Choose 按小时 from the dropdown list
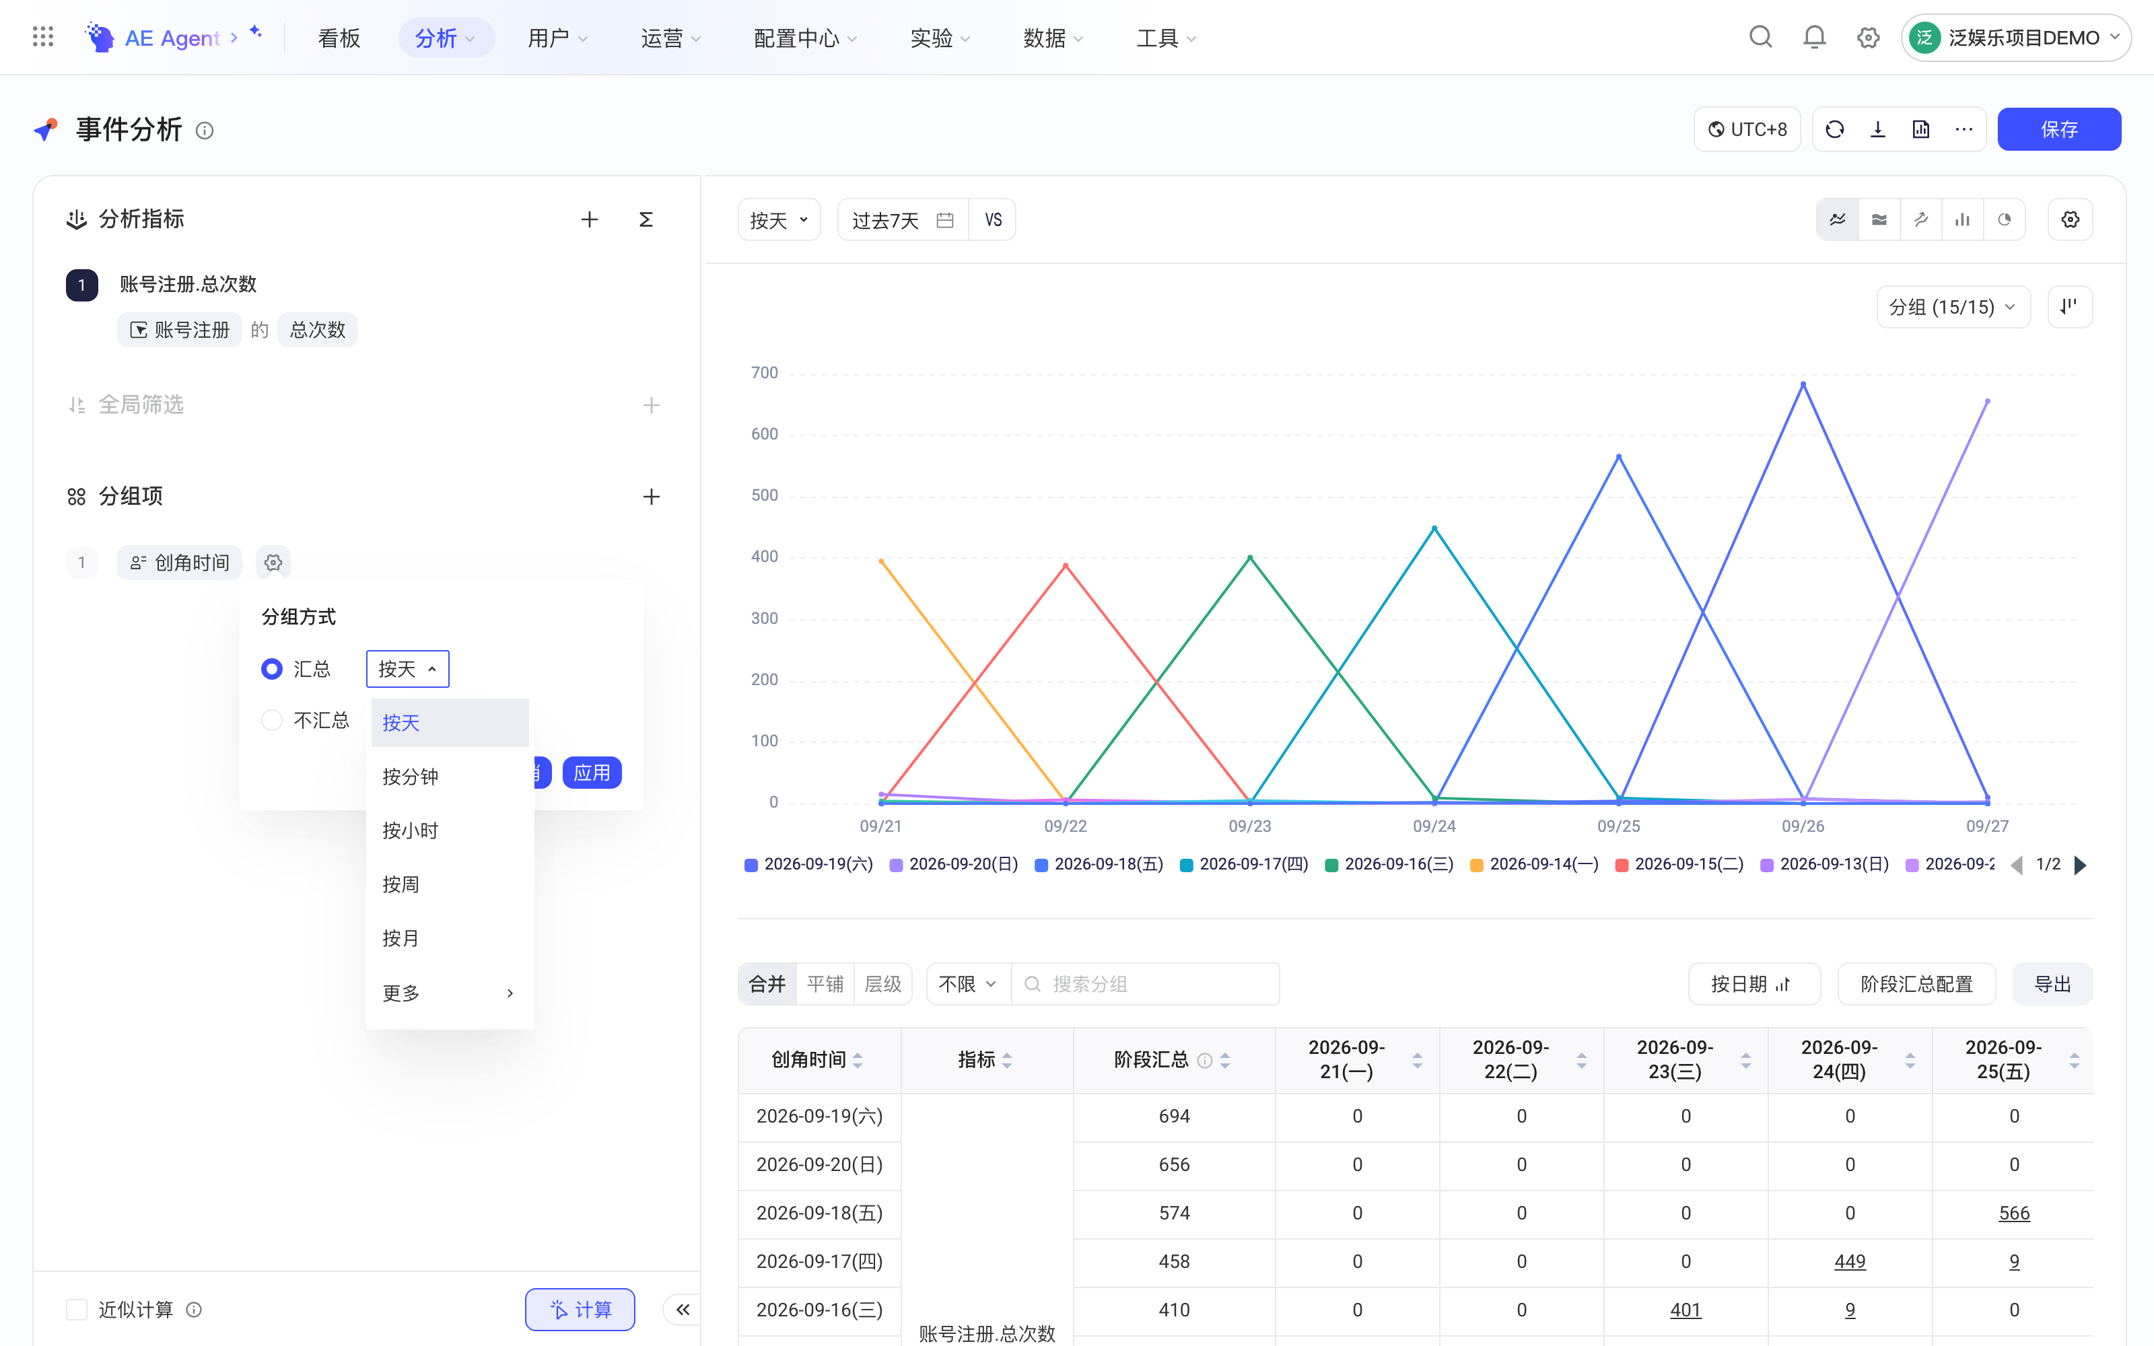The width and height of the screenshot is (2154, 1346). pyautogui.click(x=450, y=831)
